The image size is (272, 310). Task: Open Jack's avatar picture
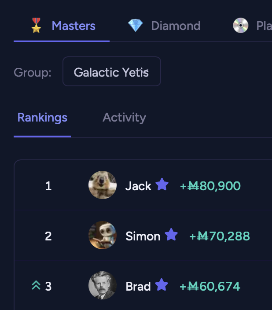point(103,185)
